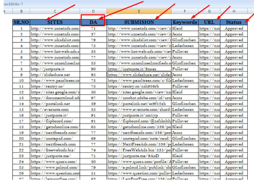Screen dimensions: 254x190
Task: Select highlighted column E header
Action: [x=139, y=11]
